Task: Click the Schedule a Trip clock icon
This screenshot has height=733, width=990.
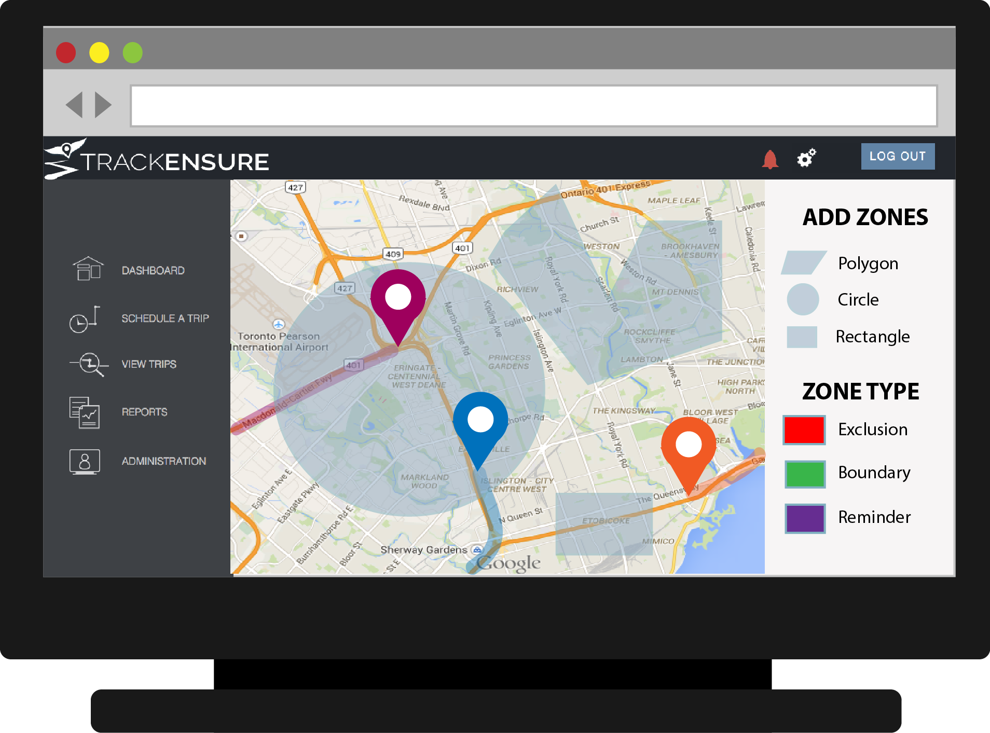Action: (x=85, y=319)
